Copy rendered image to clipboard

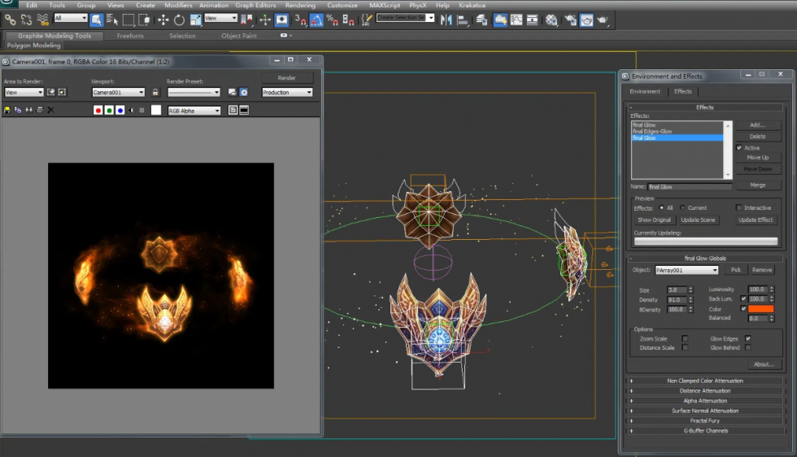[18, 110]
